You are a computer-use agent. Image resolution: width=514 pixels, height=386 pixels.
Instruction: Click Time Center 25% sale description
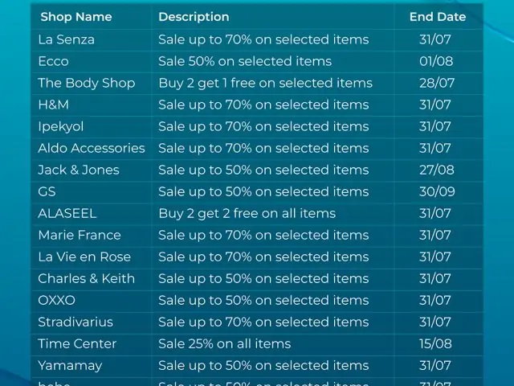pos(225,344)
